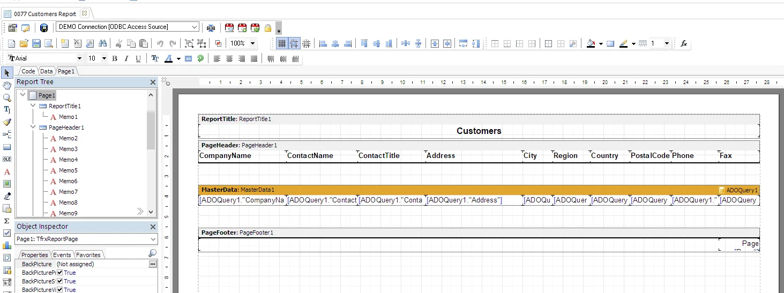Undo the last action
Viewport: 784px width, 293px height.
(160, 43)
